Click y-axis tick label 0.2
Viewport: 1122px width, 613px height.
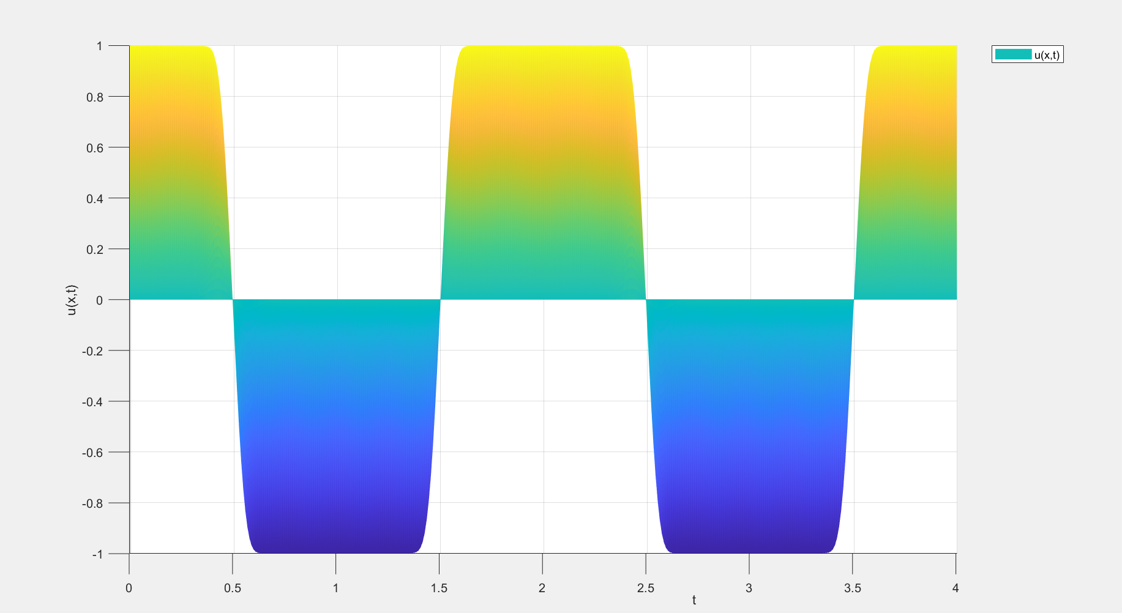coord(95,249)
